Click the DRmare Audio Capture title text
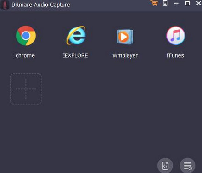202x173 pixels. click(41, 5)
